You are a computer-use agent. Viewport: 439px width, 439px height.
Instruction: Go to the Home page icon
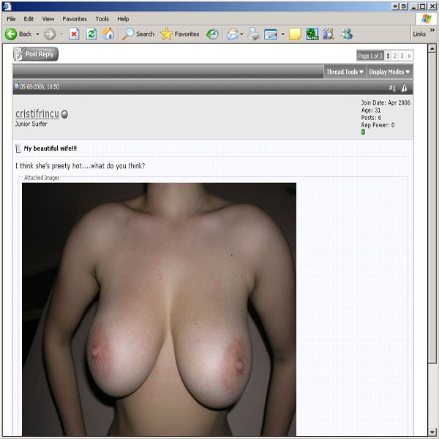pyautogui.click(x=108, y=34)
